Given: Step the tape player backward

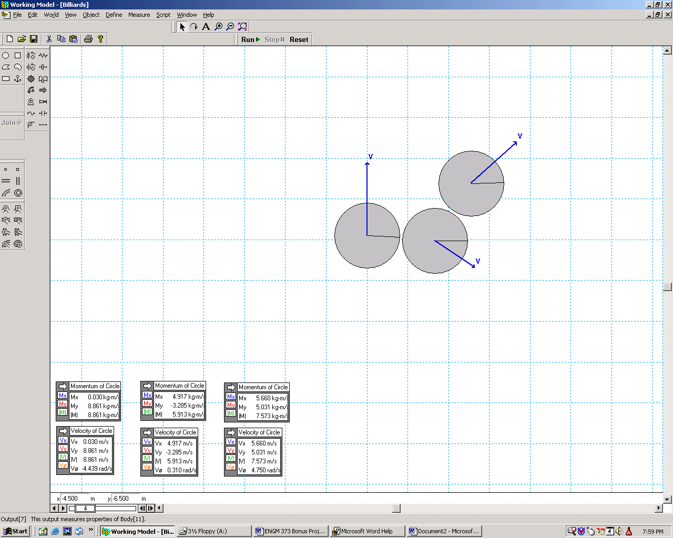Looking at the screenshot, I should tap(142, 508).
